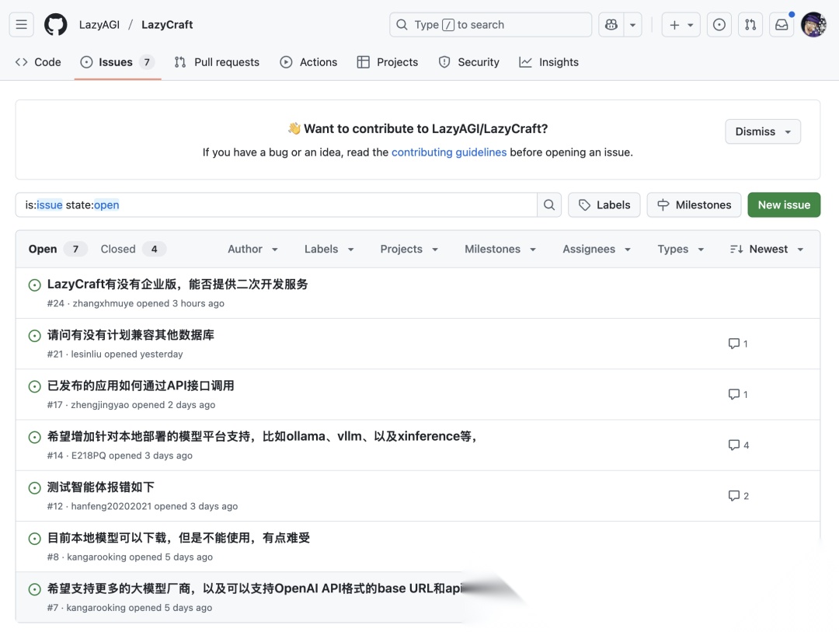Open notifications via the inbox icon
The height and width of the screenshot is (632, 839).
tap(782, 24)
